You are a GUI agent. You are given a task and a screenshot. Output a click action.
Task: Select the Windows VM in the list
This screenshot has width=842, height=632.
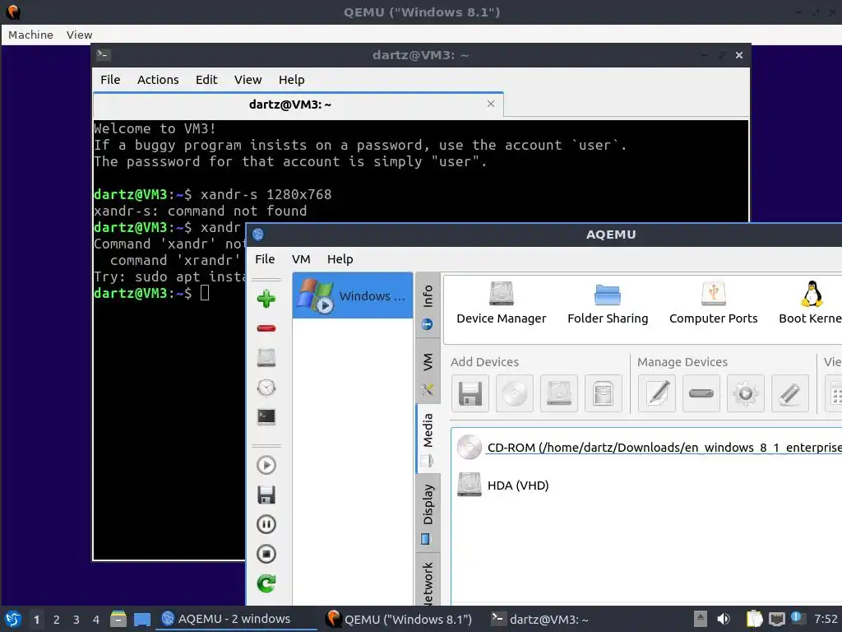353,295
